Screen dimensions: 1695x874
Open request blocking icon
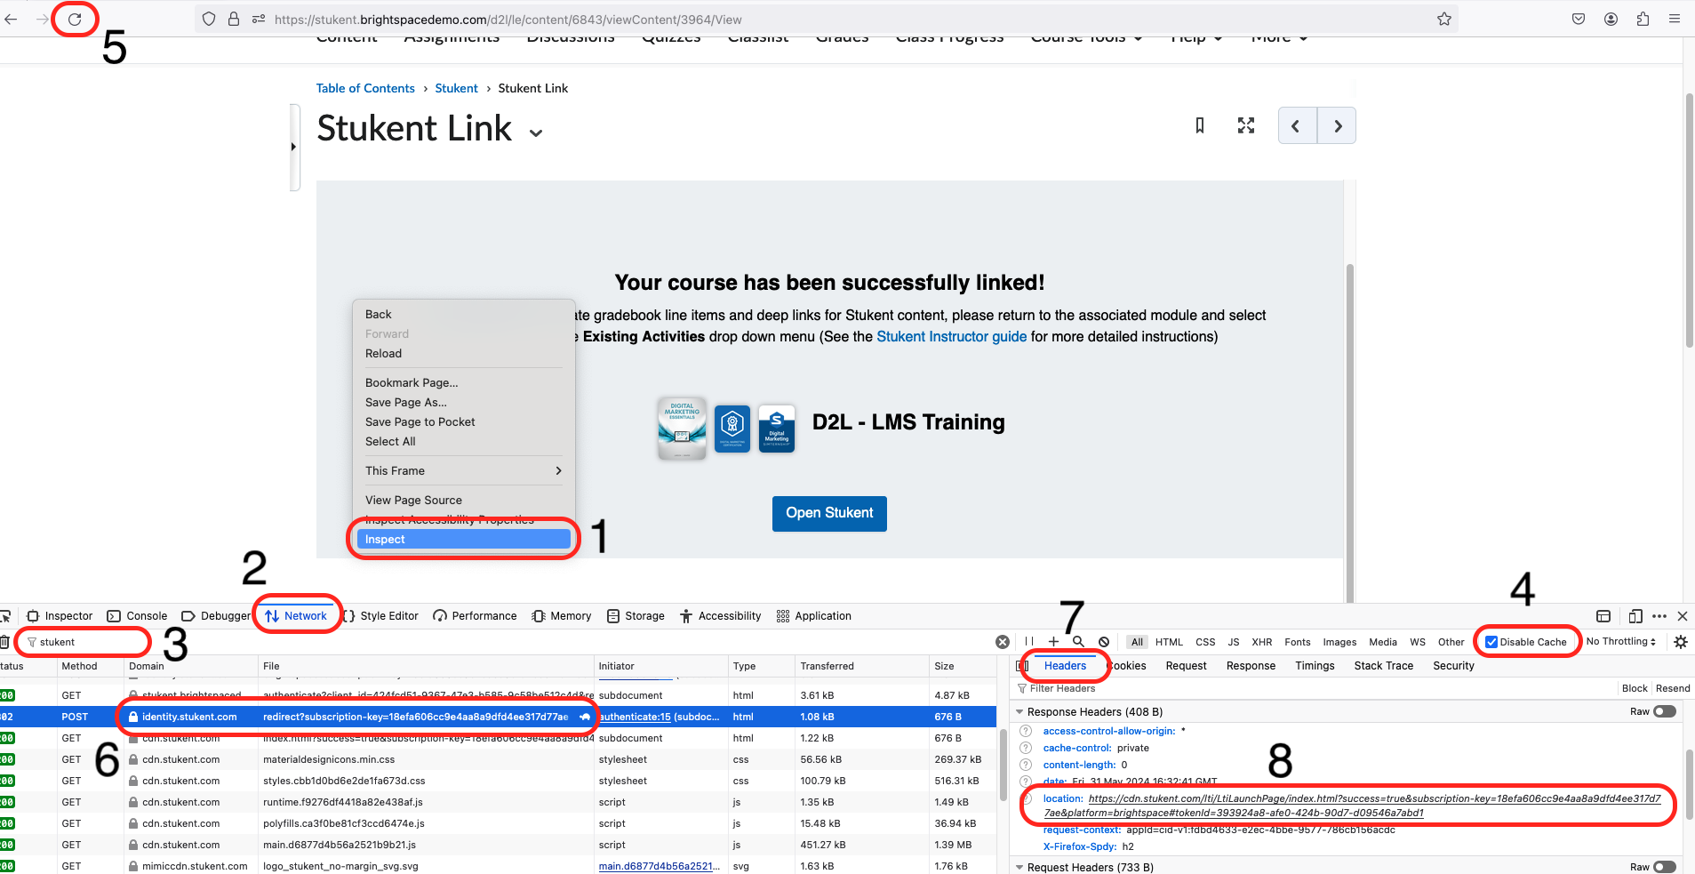[x=1104, y=642]
